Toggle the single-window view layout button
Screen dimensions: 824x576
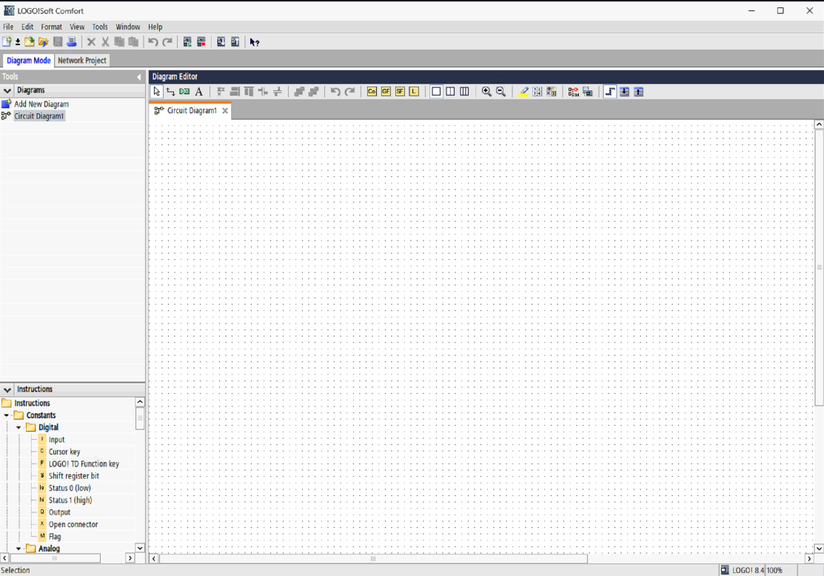tap(436, 92)
